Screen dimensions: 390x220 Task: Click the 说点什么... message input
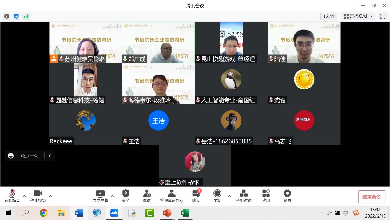point(30,156)
